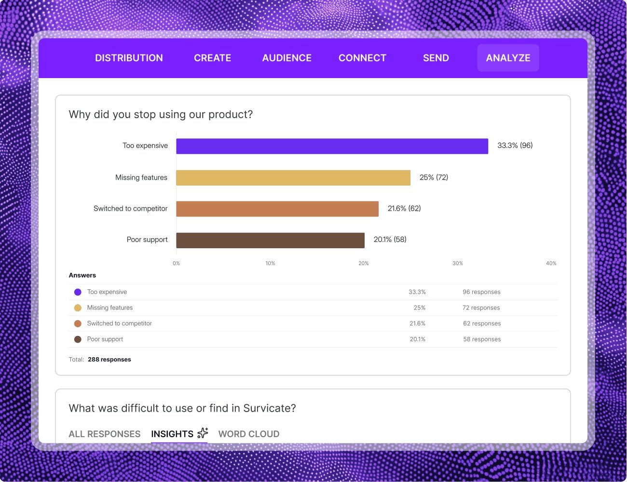Click the "288 responses" total
627x482 pixels.
(x=109, y=360)
